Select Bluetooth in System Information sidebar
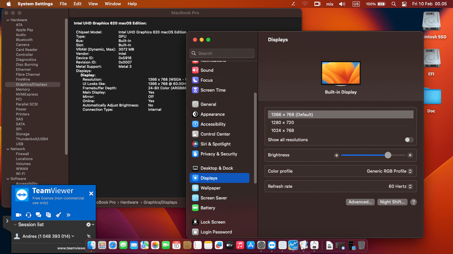Image resolution: width=453 pixels, height=254 pixels. tap(24, 40)
